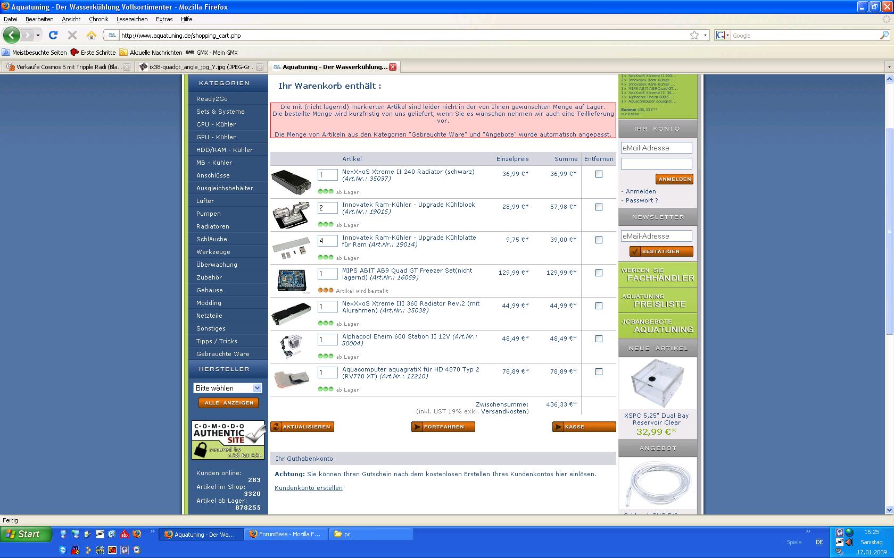Tick remove checkbox for Alphacool Eheim 600
This screenshot has height=558, width=894.
click(599, 339)
